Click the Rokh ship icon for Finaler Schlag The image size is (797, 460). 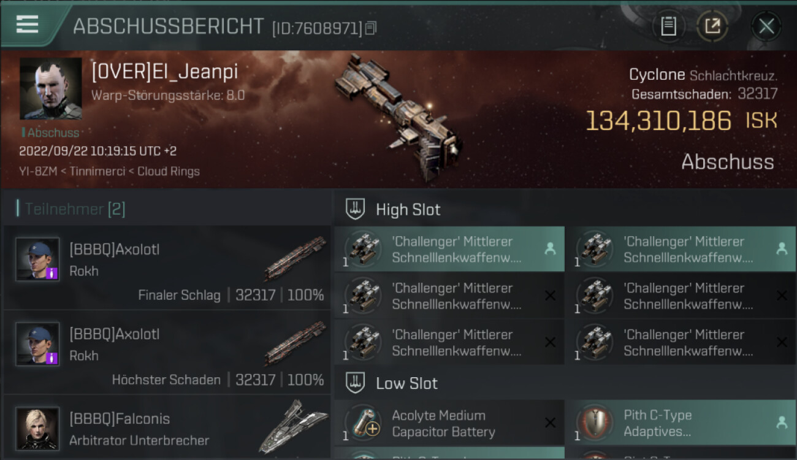[x=295, y=258]
